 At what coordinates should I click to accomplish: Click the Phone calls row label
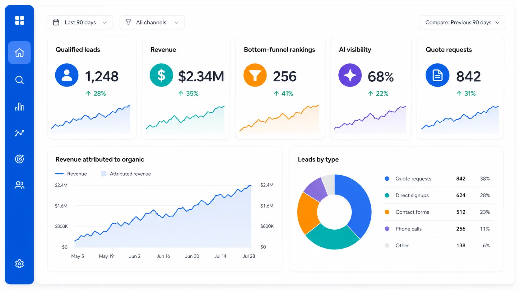point(408,229)
